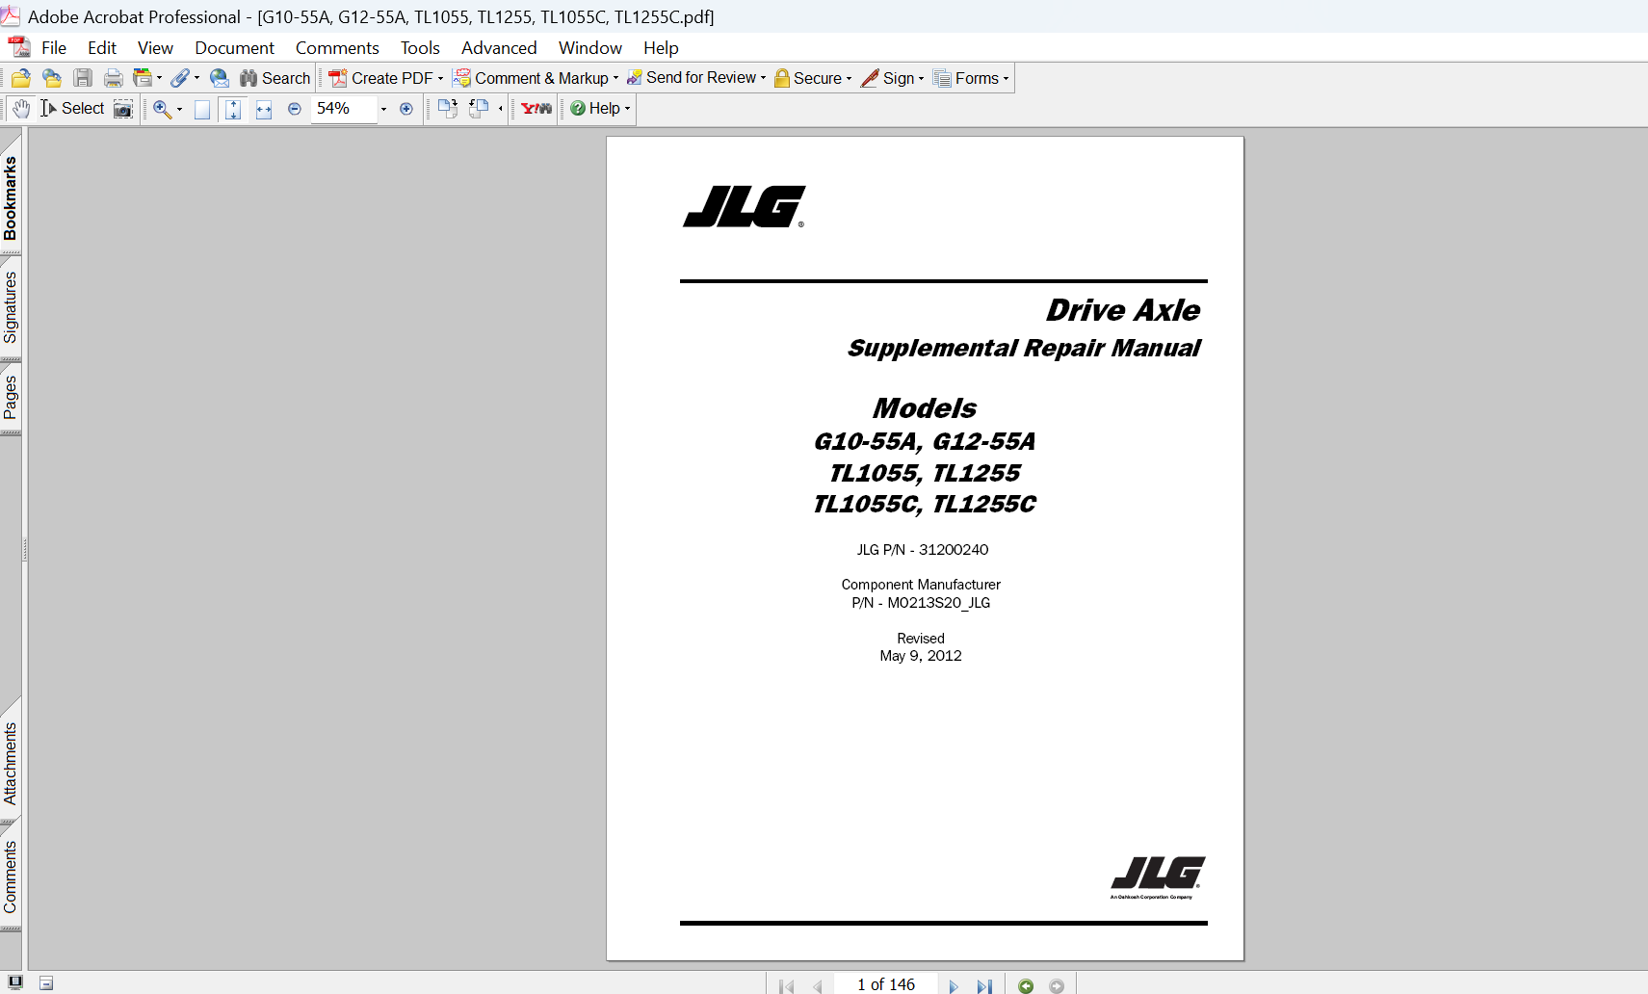Image resolution: width=1648 pixels, height=994 pixels.
Task: Open the Tools menu
Action: (420, 48)
